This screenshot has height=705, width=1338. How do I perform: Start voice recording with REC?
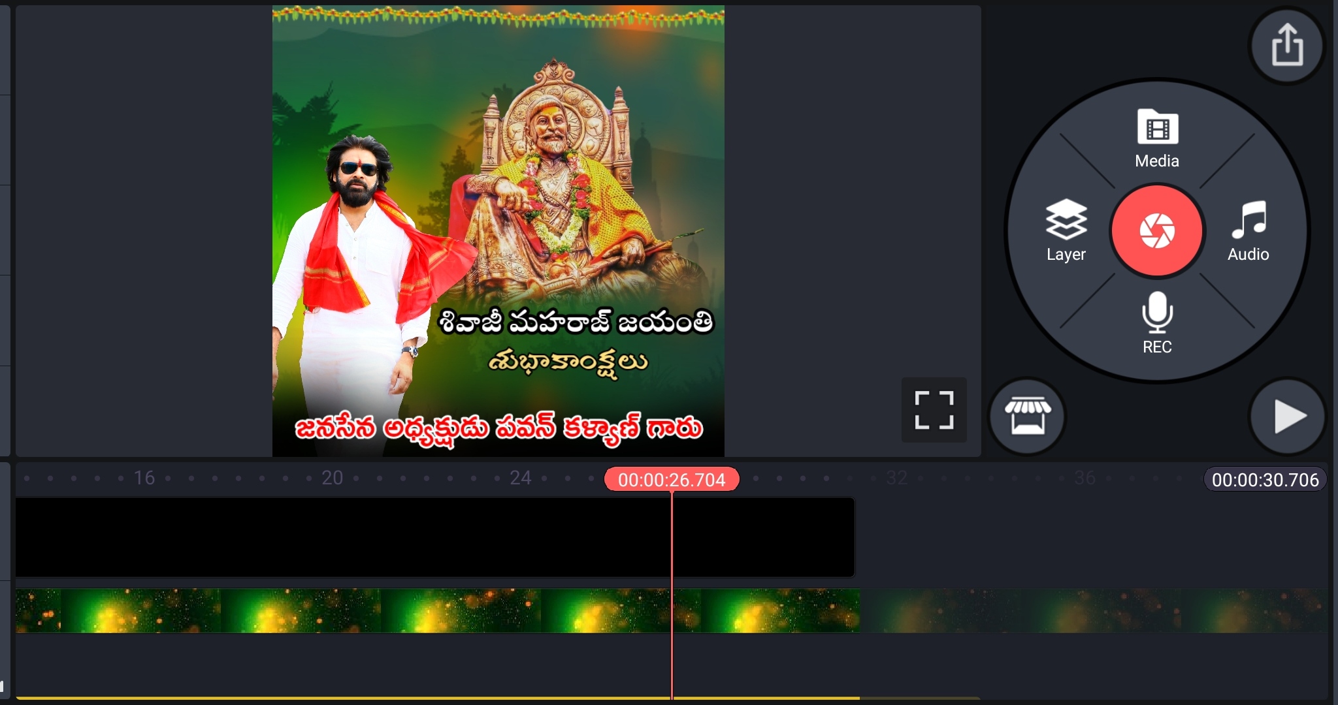tap(1157, 322)
